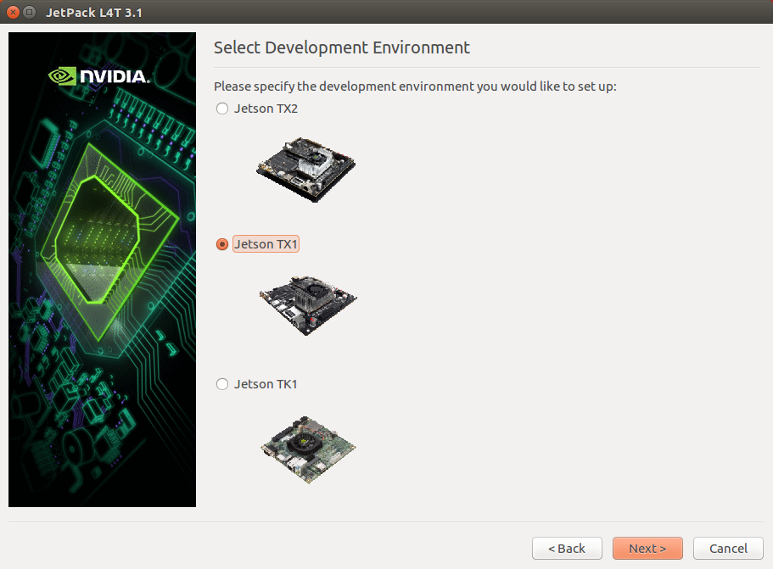Click the NVIDIA eye logo icon
773x569 pixels.
(x=62, y=76)
